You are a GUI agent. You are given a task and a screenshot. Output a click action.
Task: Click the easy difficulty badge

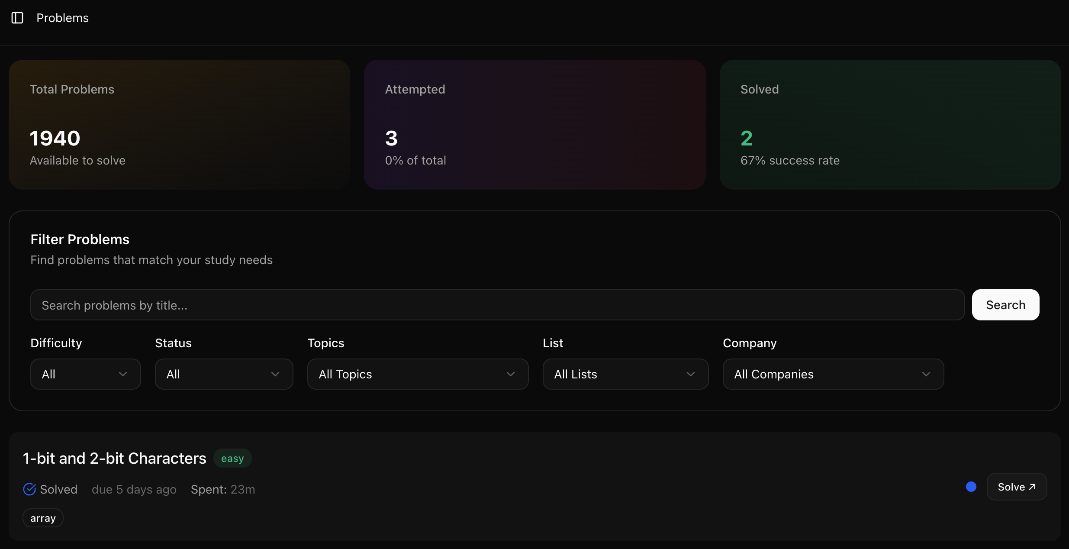point(232,458)
